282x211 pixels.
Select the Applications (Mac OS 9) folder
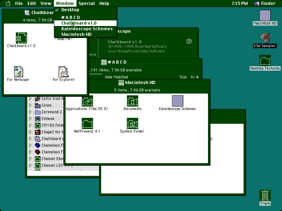click(87, 101)
